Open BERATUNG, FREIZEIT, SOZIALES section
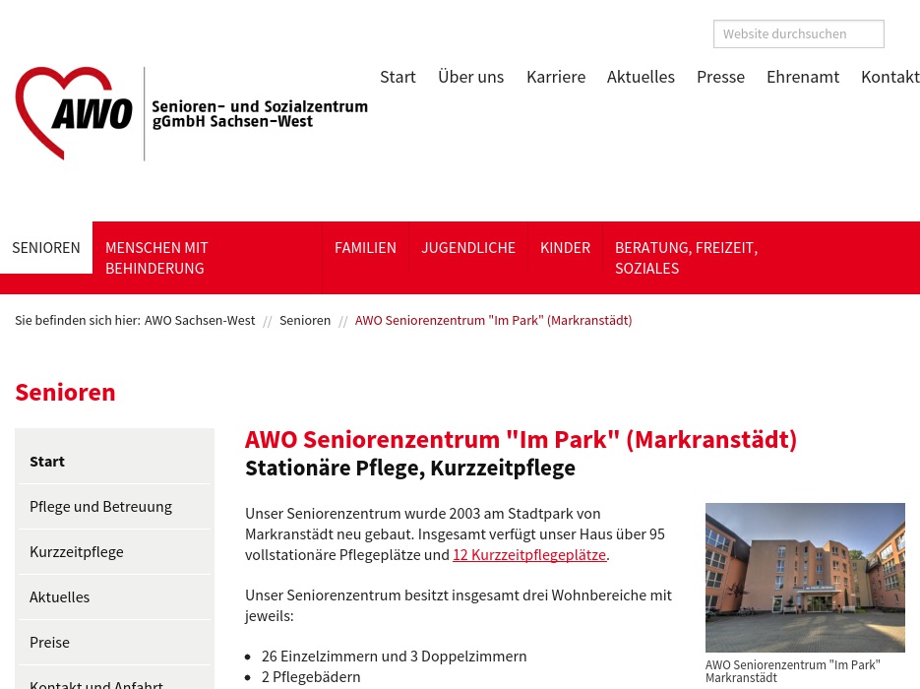This screenshot has width=920, height=689. click(686, 258)
